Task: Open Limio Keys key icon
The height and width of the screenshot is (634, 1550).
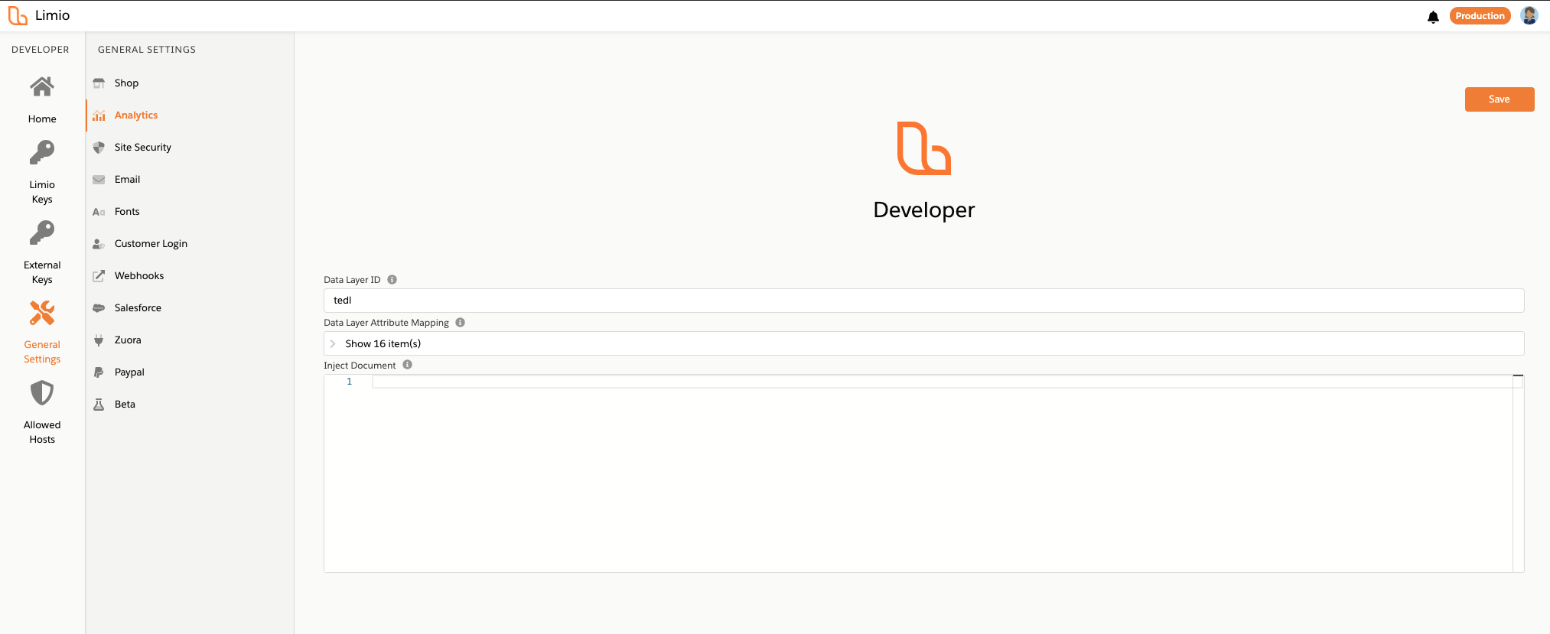Action: (x=42, y=153)
